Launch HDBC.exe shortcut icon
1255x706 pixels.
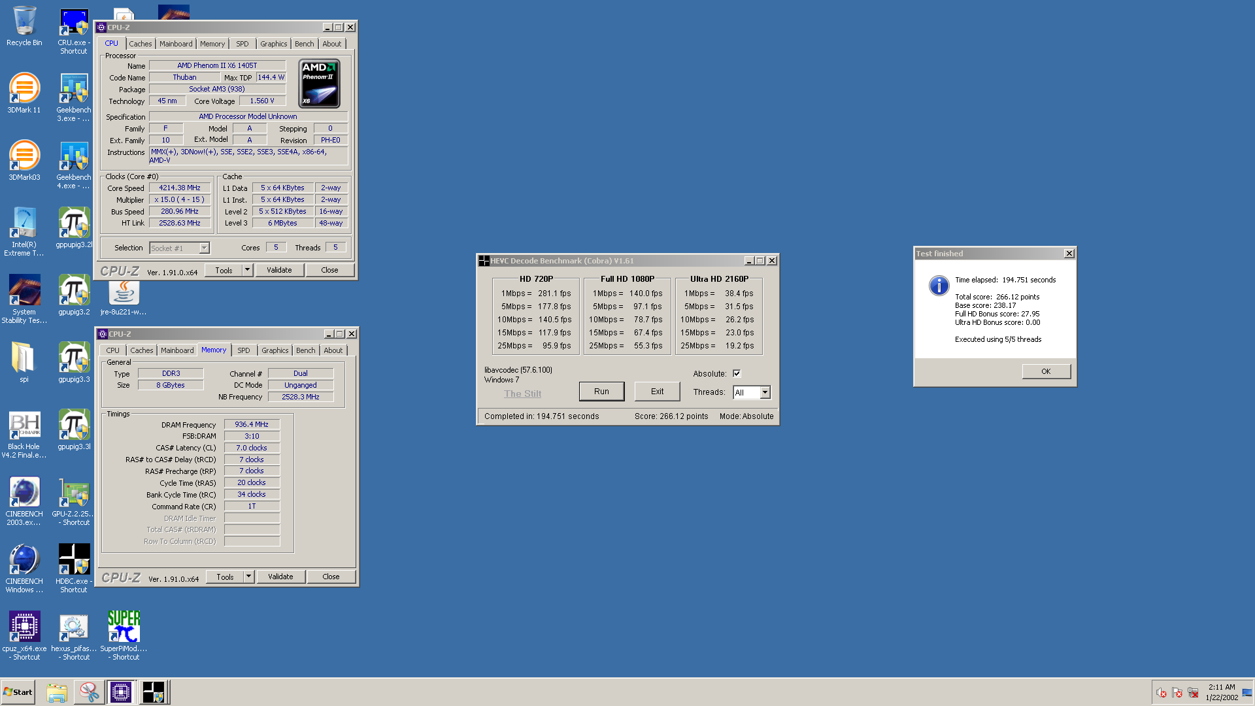[74, 568]
